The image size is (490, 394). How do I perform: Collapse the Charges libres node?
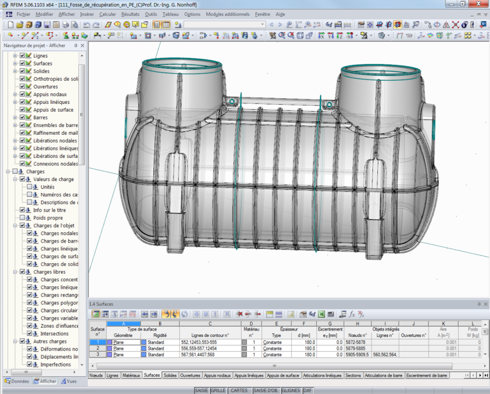[15, 272]
